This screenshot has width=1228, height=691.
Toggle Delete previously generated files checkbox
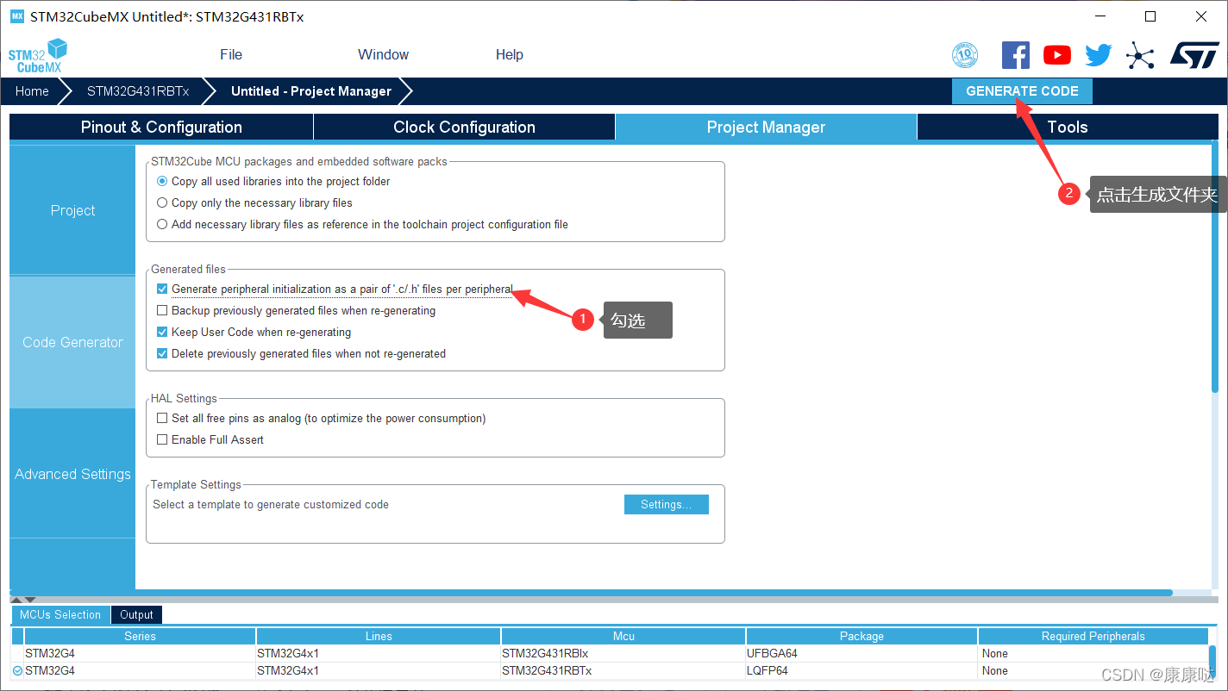162,353
